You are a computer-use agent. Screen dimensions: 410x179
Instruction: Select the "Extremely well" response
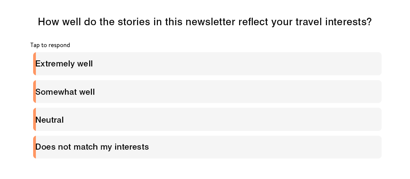pyautogui.click(x=207, y=64)
